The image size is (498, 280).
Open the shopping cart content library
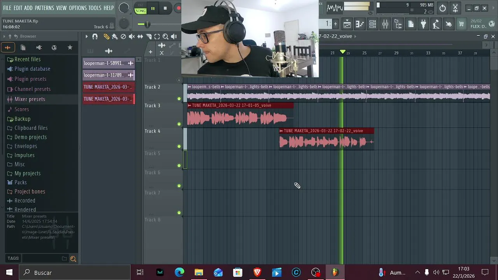point(461,24)
